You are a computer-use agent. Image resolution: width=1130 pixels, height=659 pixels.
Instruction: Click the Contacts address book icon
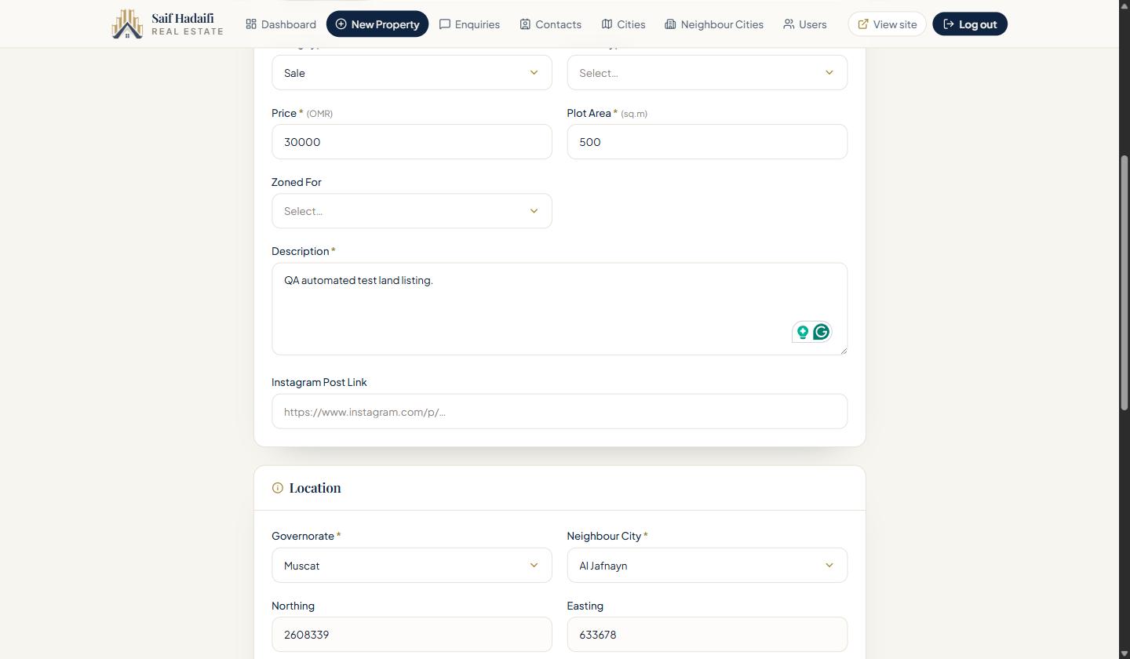tap(525, 24)
